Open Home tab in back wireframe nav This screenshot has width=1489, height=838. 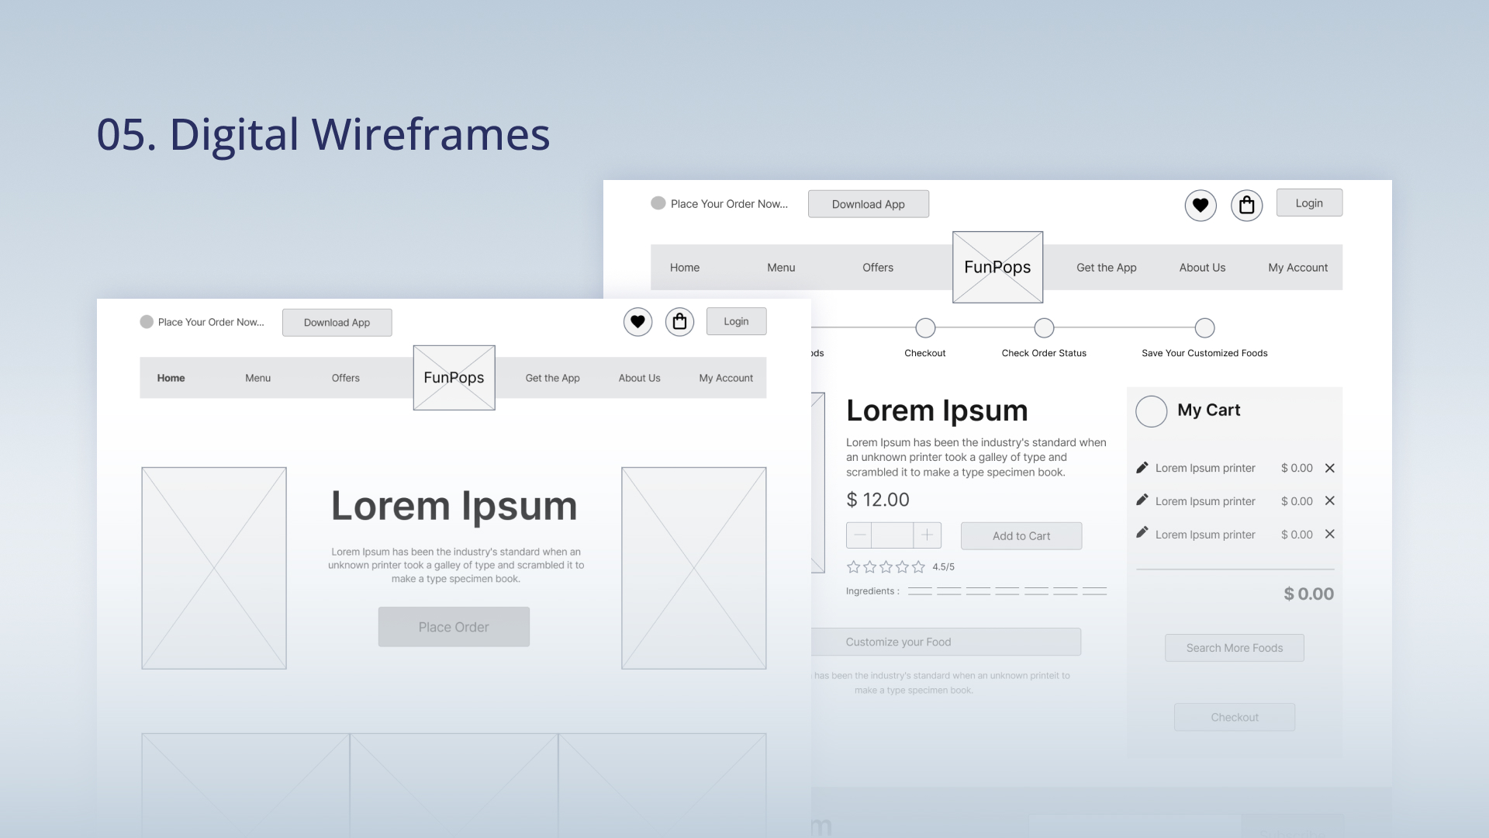click(x=685, y=268)
